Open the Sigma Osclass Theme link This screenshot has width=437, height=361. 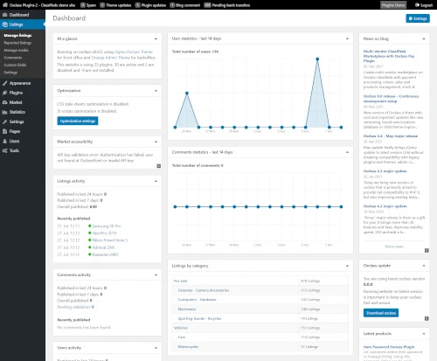(x=134, y=52)
